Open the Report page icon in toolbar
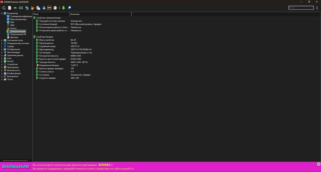The image size is (321, 172). pos(10,8)
